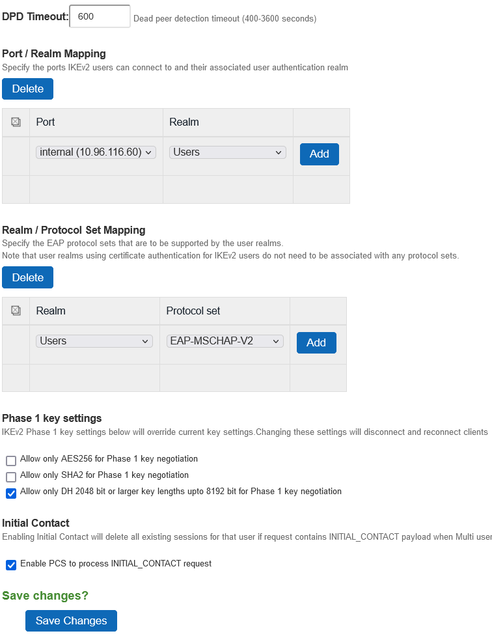Viewport: 492px width, 640px height.
Task: Click Realm column header in Protocol Set table
Action: [51, 311]
